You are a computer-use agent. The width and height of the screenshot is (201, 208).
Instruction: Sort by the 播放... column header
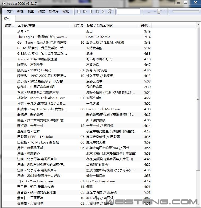click(10, 25)
